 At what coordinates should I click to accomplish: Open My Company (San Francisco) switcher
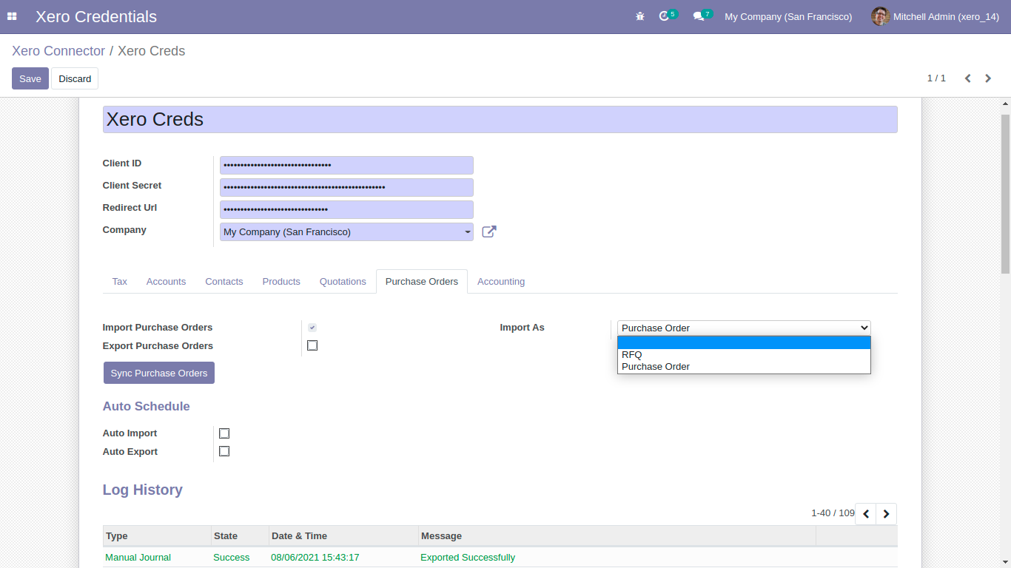tap(788, 16)
